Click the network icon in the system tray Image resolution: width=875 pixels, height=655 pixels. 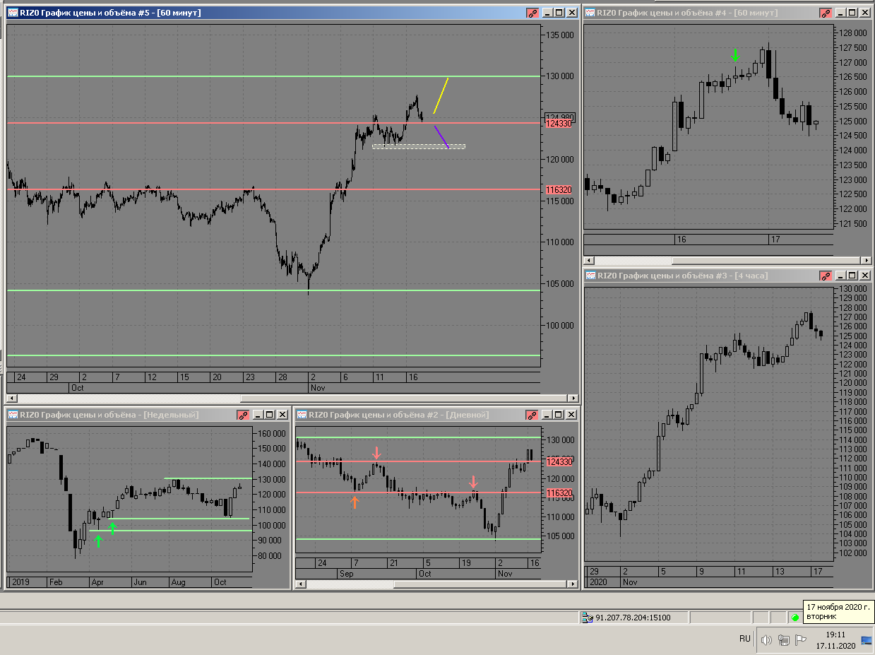point(784,640)
